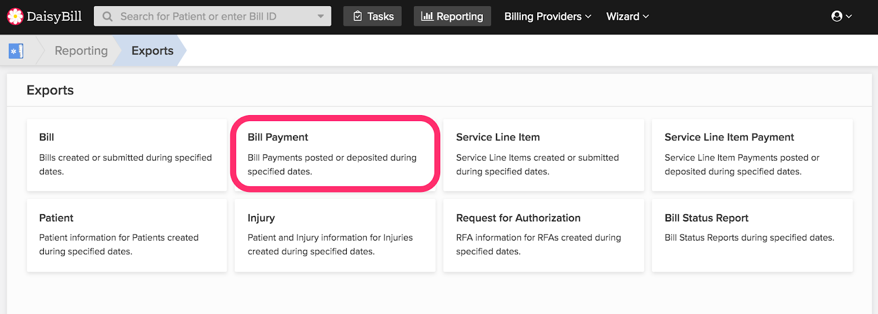Click the magnifying glass search icon
This screenshot has width=878, height=314.
[x=108, y=16]
